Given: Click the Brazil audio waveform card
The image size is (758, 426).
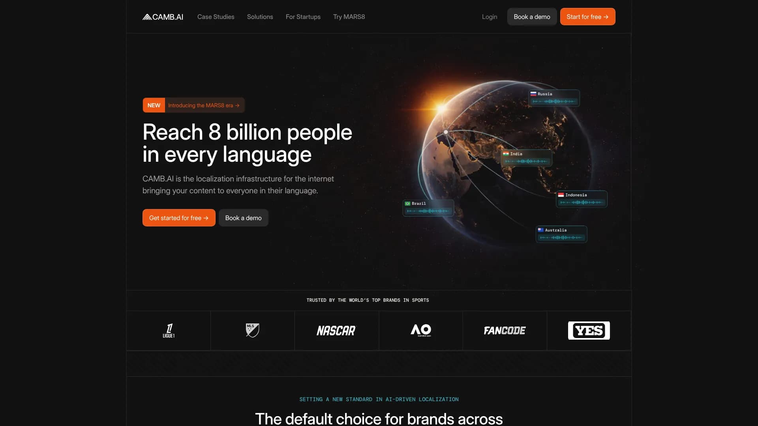Looking at the screenshot, I should pyautogui.click(x=428, y=207).
